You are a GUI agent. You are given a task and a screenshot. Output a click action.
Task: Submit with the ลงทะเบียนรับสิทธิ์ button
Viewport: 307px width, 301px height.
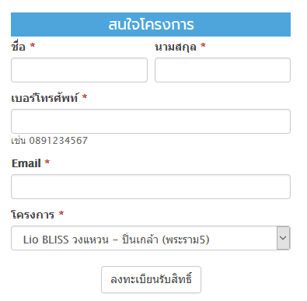151,279
